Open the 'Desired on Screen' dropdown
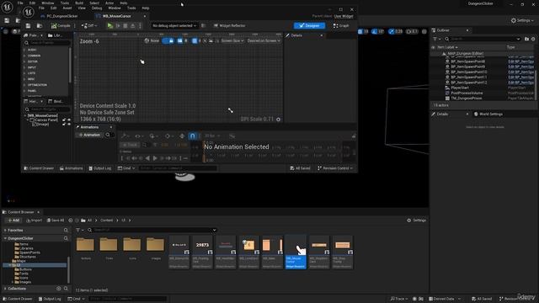 264,41
